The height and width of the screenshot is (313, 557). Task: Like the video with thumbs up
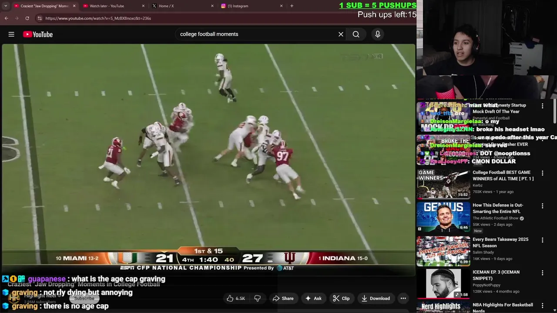coord(235,298)
